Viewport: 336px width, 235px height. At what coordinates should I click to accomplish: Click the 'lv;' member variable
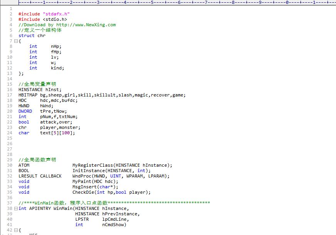[55, 57]
